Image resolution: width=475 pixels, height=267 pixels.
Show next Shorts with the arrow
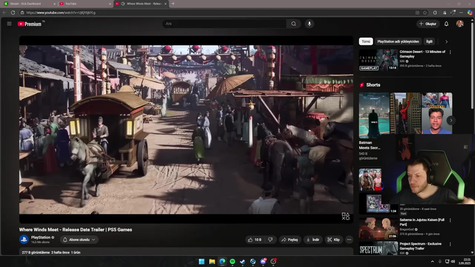[x=451, y=120]
